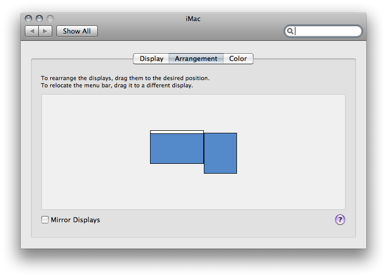Image resolution: width=387 pixels, height=277 pixels.
Task: Select the Arrangement tab
Action: 196,58
